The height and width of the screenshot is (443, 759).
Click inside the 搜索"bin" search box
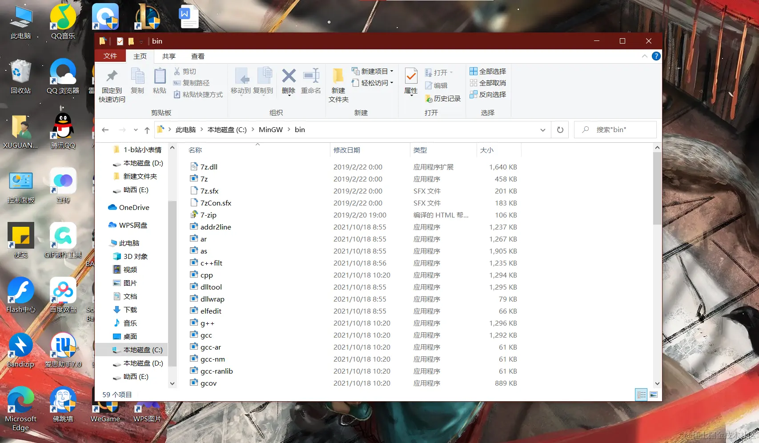point(618,129)
